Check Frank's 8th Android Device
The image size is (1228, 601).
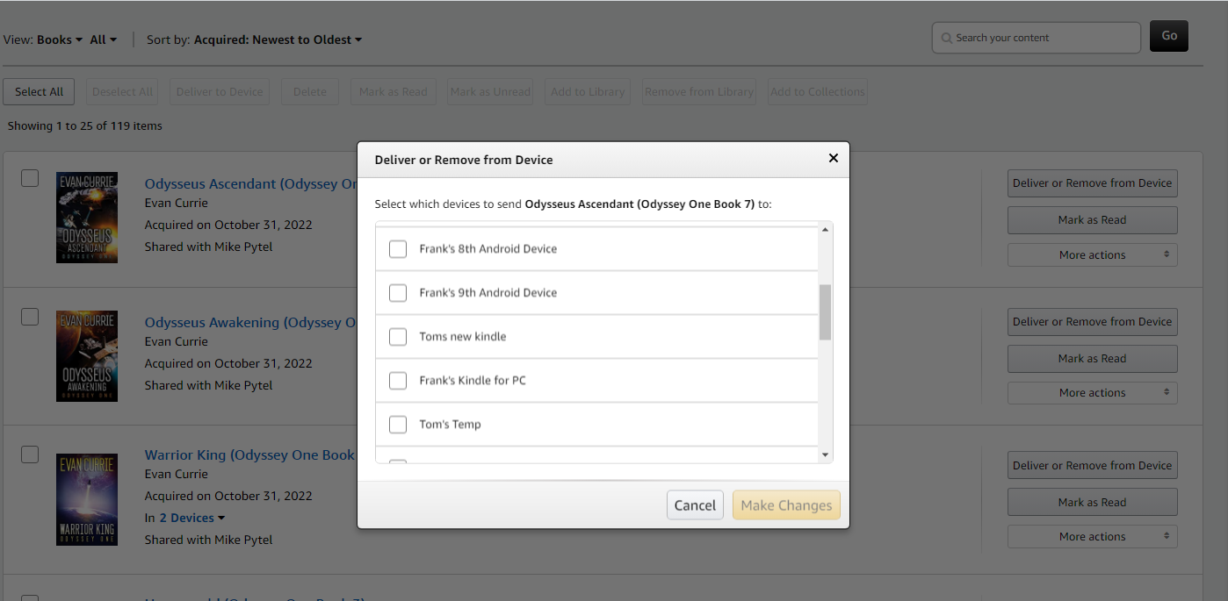(x=398, y=249)
